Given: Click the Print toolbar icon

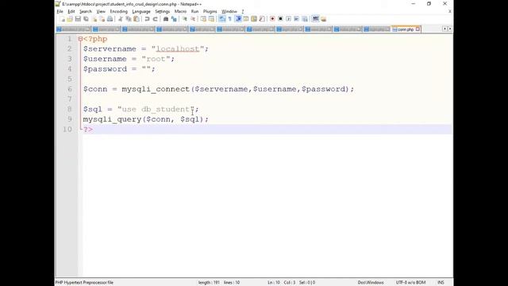Looking at the screenshot, I should pyautogui.click(x=110, y=19).
